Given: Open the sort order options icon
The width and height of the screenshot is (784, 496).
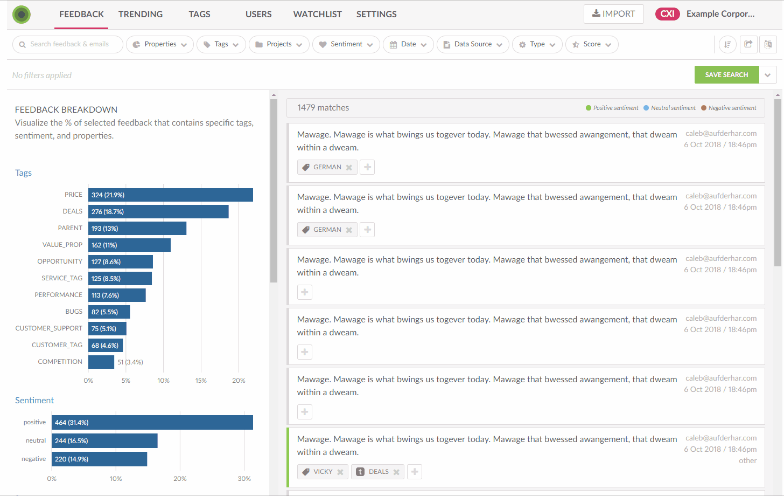Looking at the screenshot, I should (727, 44).
